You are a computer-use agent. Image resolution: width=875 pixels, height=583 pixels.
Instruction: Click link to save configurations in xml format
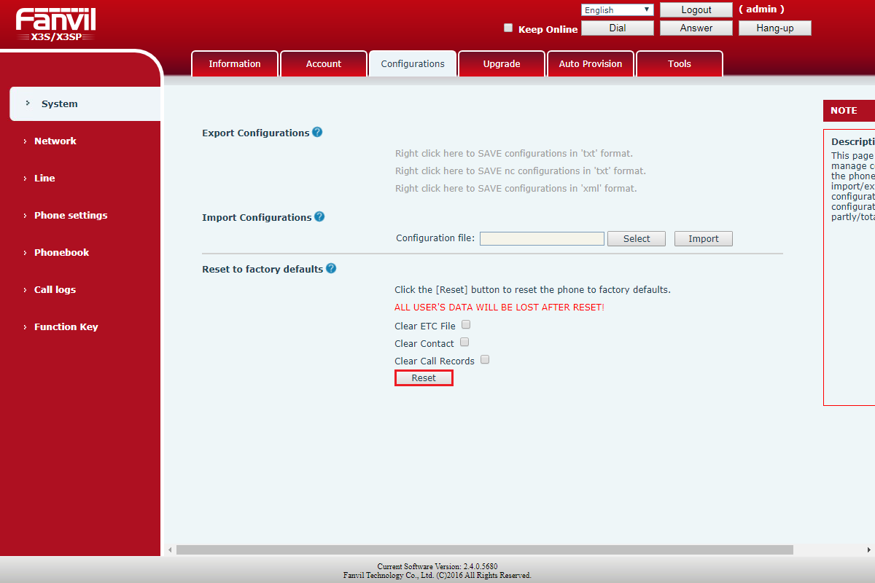pyautogui.click(x=516, y=189)
